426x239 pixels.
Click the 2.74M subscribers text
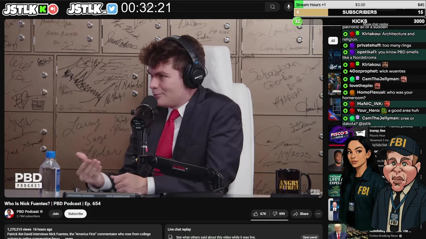tap(28, 216)
